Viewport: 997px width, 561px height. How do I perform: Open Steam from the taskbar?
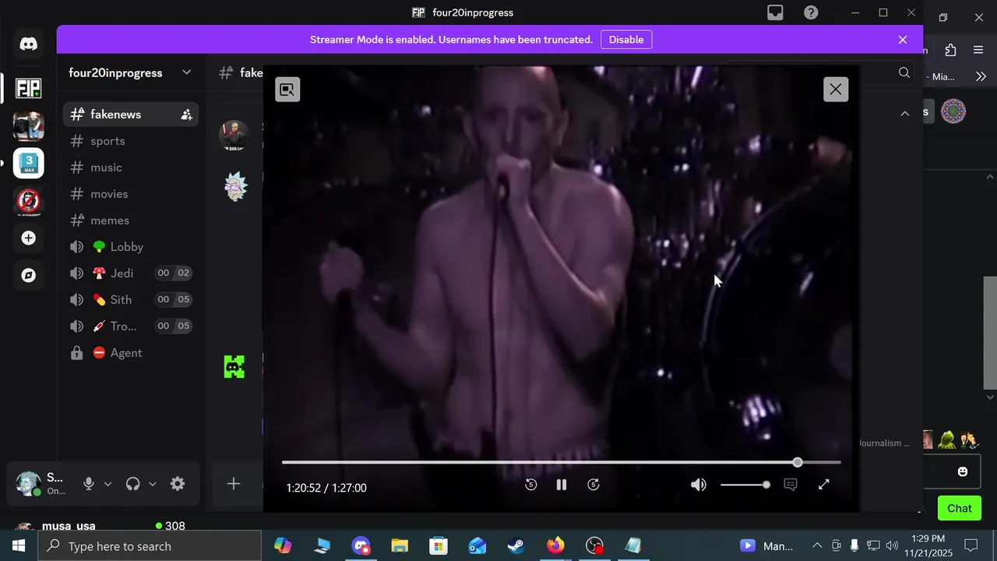(x=516, y=546)
